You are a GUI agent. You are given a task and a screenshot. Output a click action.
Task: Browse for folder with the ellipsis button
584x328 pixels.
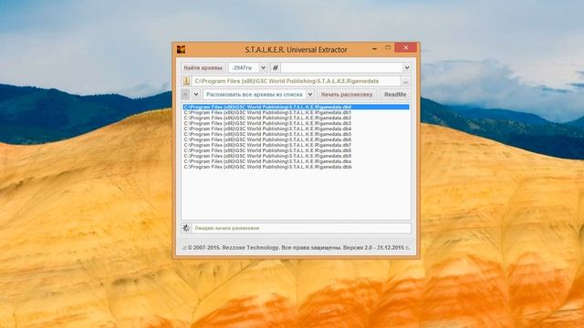405,81
